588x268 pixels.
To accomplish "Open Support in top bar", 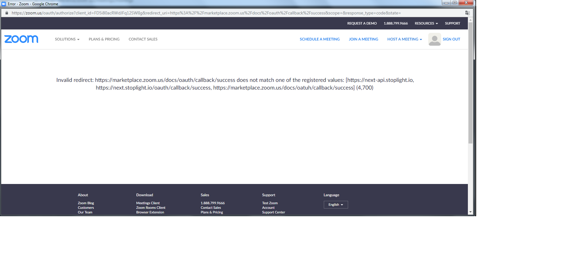I will pyautogui.click(x=453, y=23).
